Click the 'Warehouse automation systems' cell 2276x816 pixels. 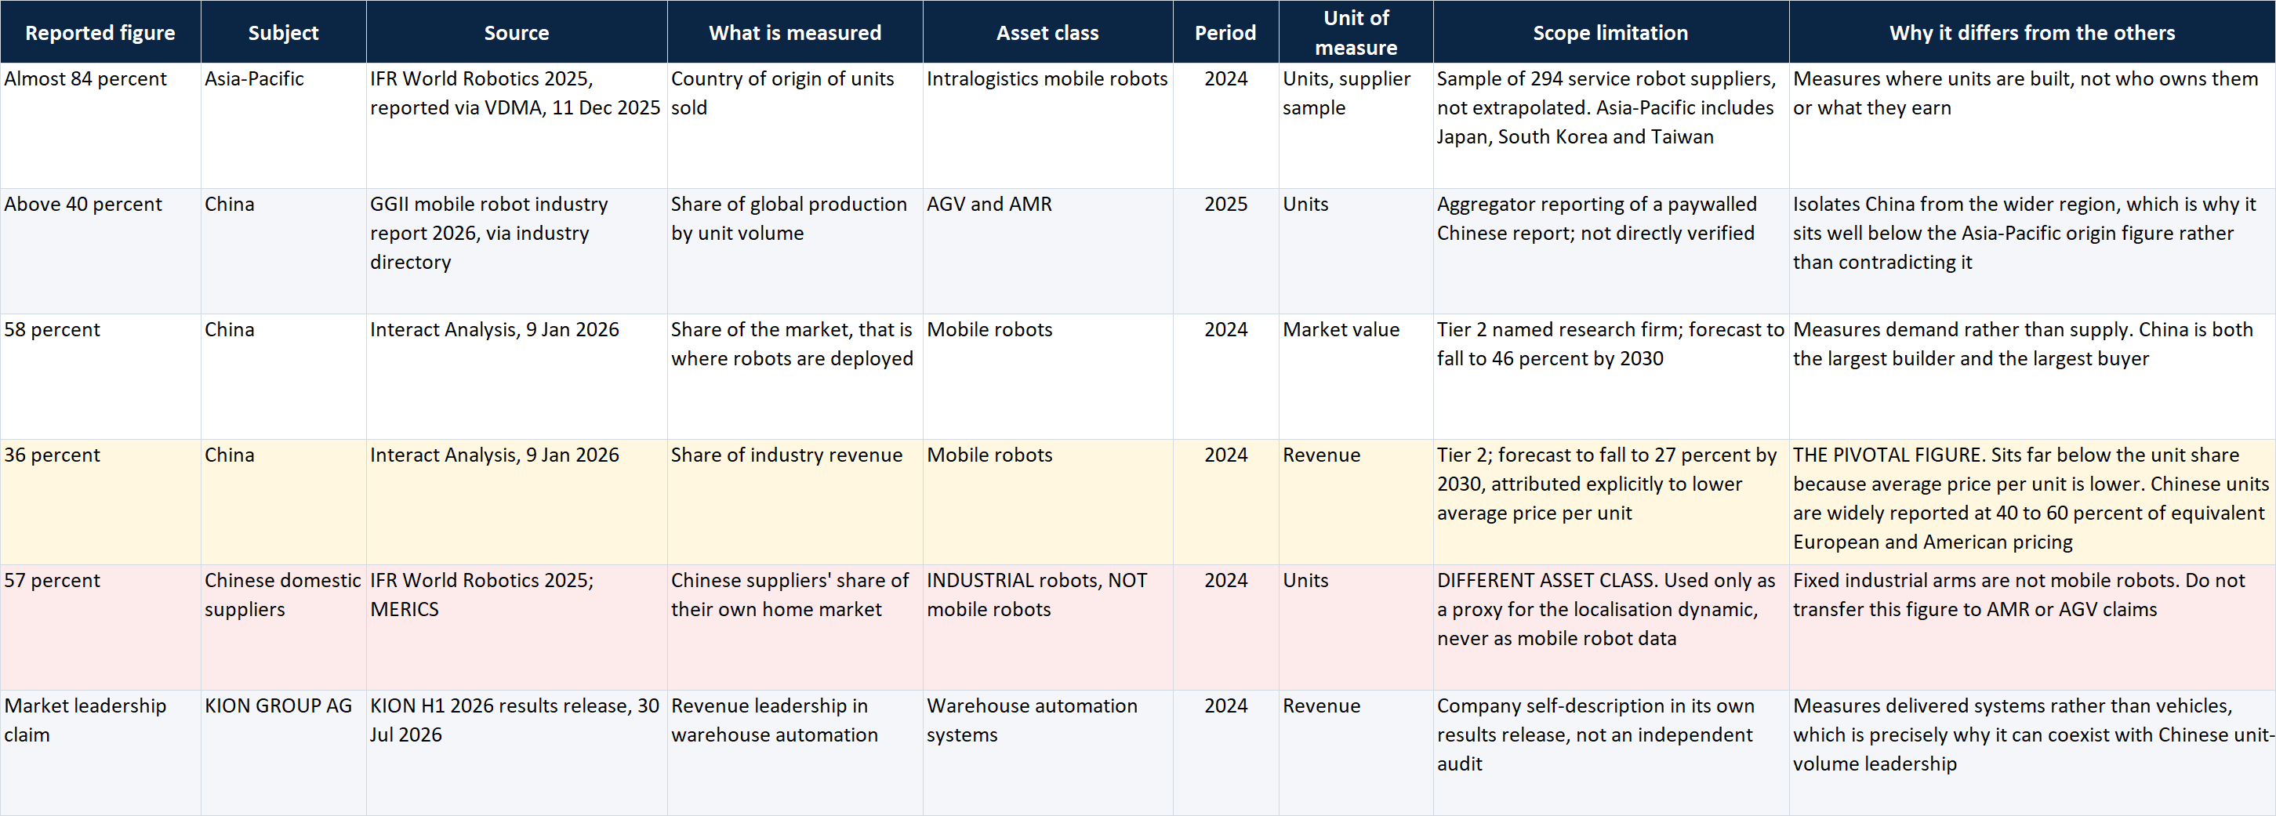1048,753
